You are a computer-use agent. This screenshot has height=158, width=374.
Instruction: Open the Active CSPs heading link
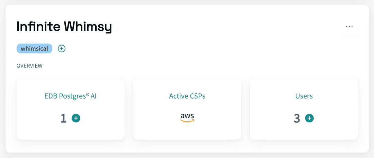tap(187, 96)
